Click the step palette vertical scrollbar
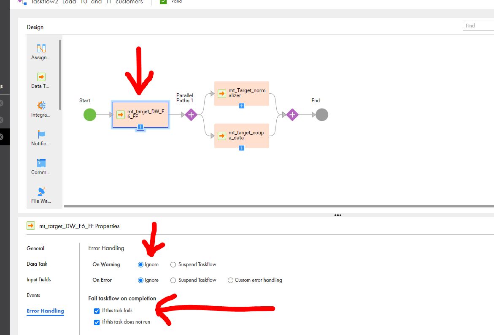 pos(60,74)
